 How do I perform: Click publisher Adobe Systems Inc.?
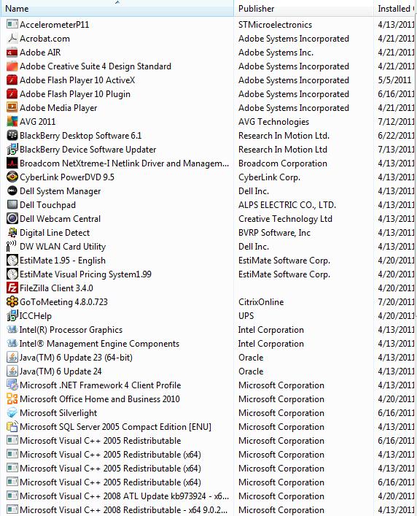pos(276,53)
